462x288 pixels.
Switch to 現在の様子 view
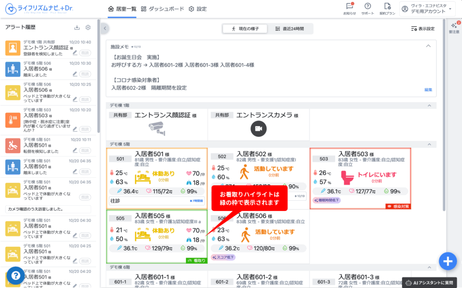tap(245, 29)
